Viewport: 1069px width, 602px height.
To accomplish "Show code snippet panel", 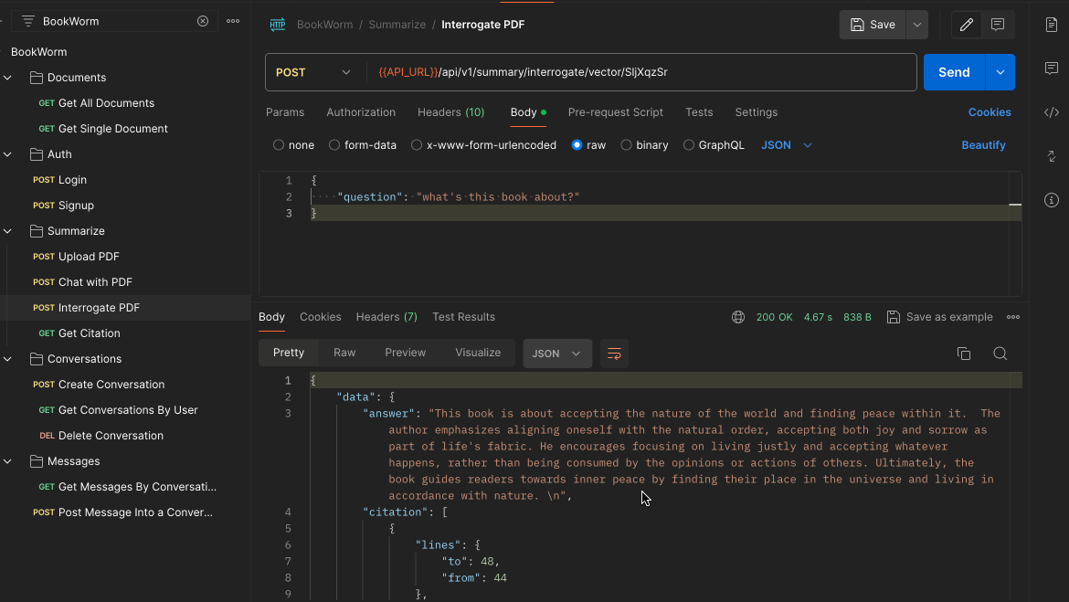I will pyautogui.click(x=1052, y=112).
